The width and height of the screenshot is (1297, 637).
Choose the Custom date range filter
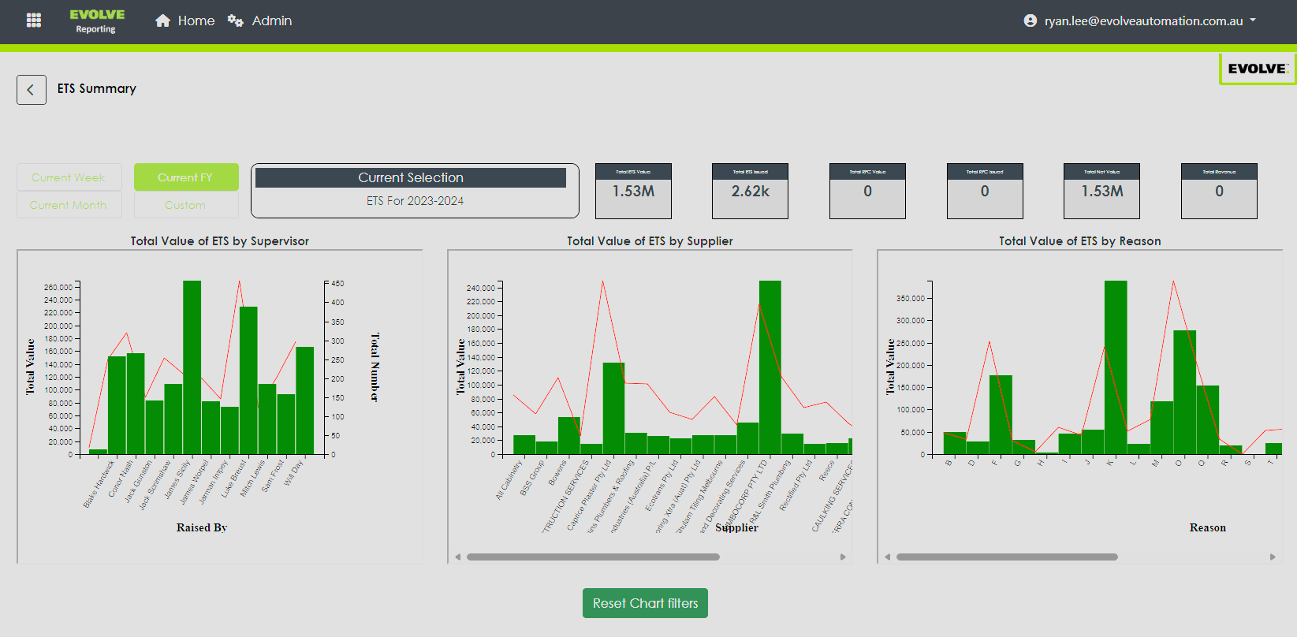(x=185, y=205)
